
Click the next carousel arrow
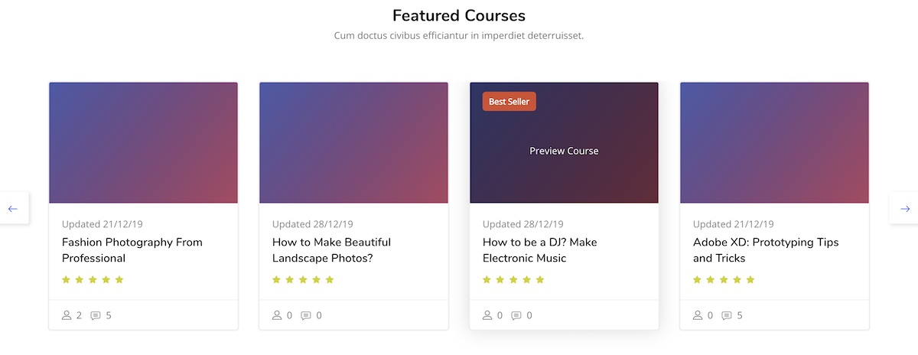[905, 209]
